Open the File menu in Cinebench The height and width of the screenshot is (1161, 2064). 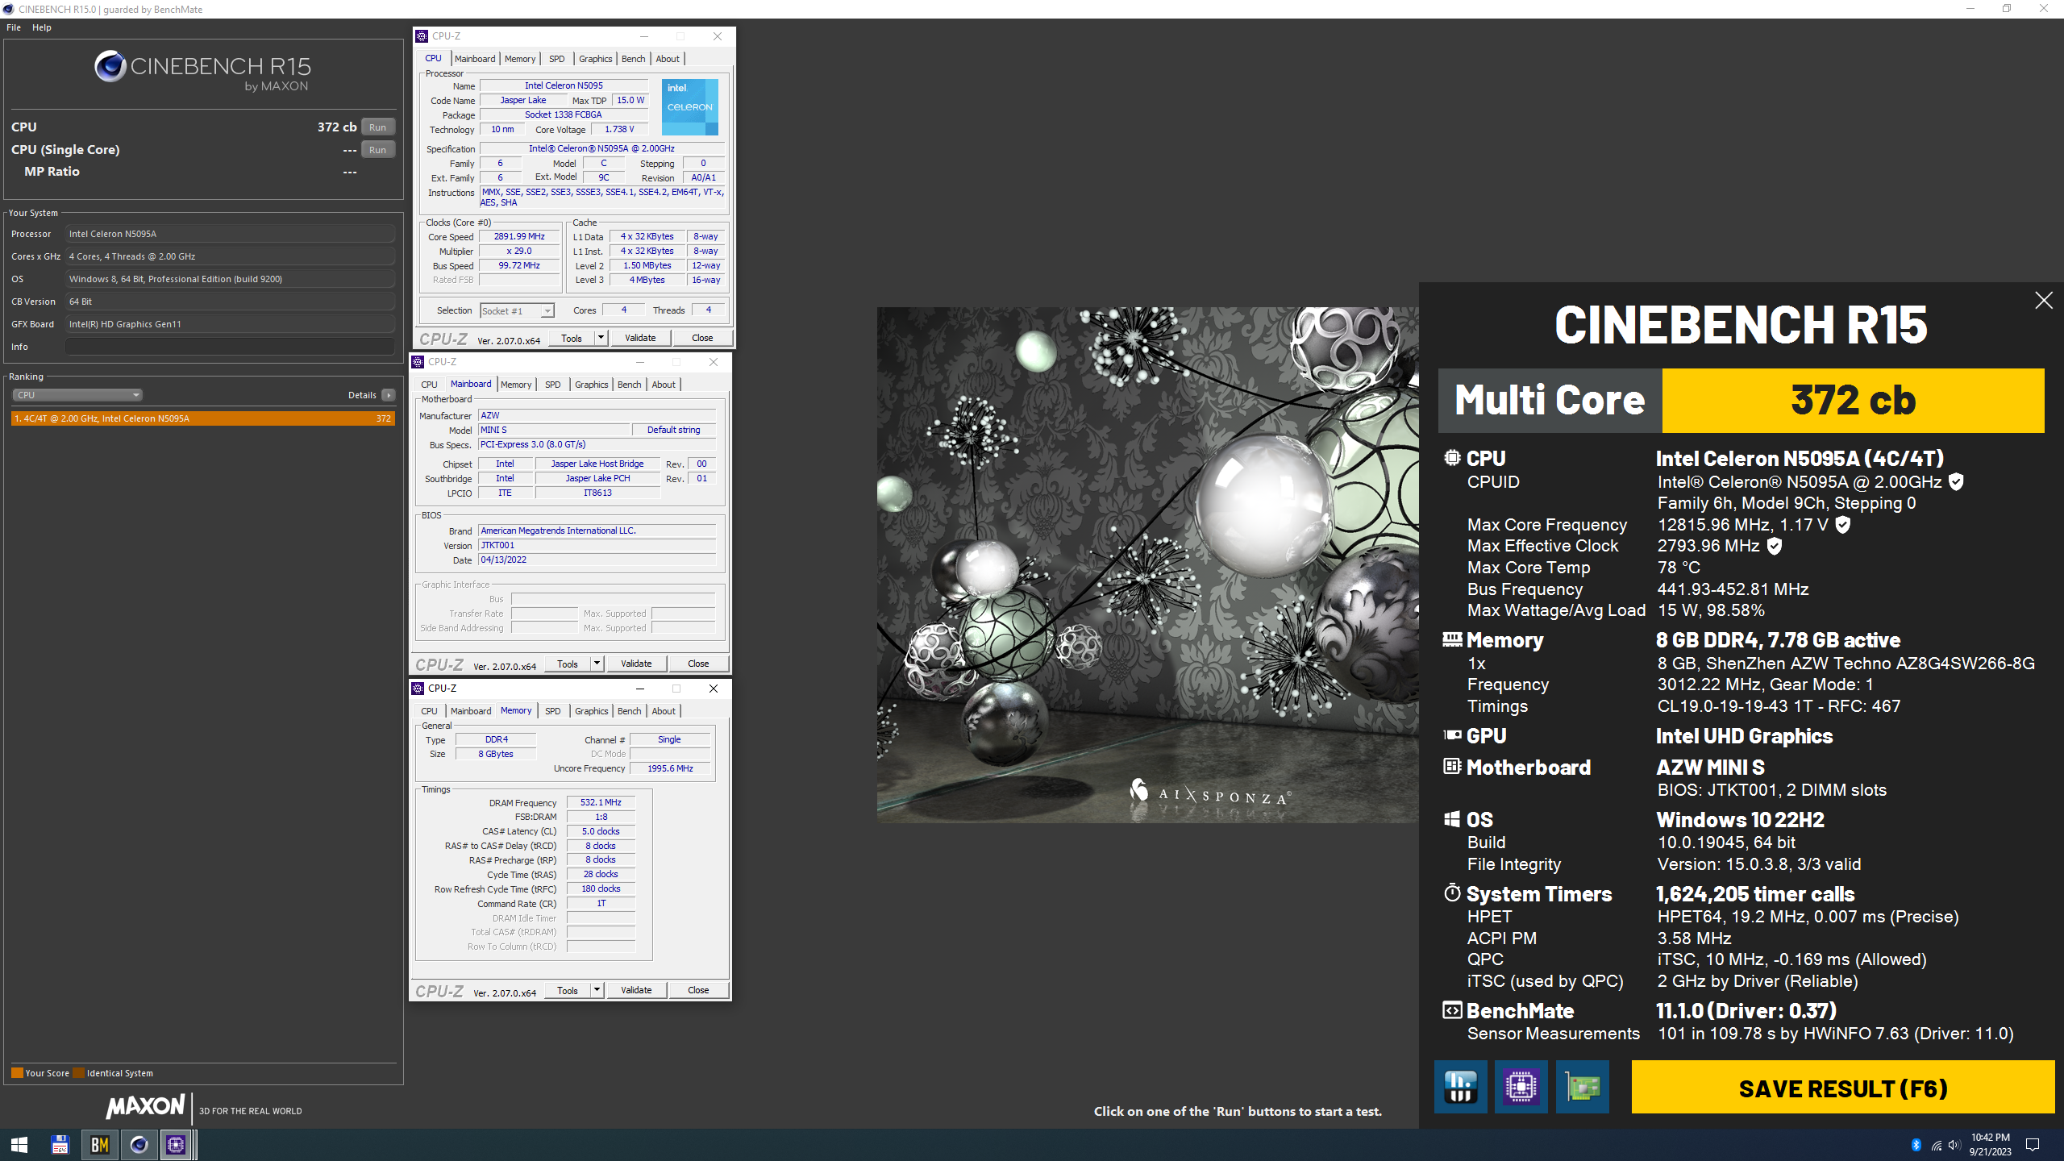[14, 27]
